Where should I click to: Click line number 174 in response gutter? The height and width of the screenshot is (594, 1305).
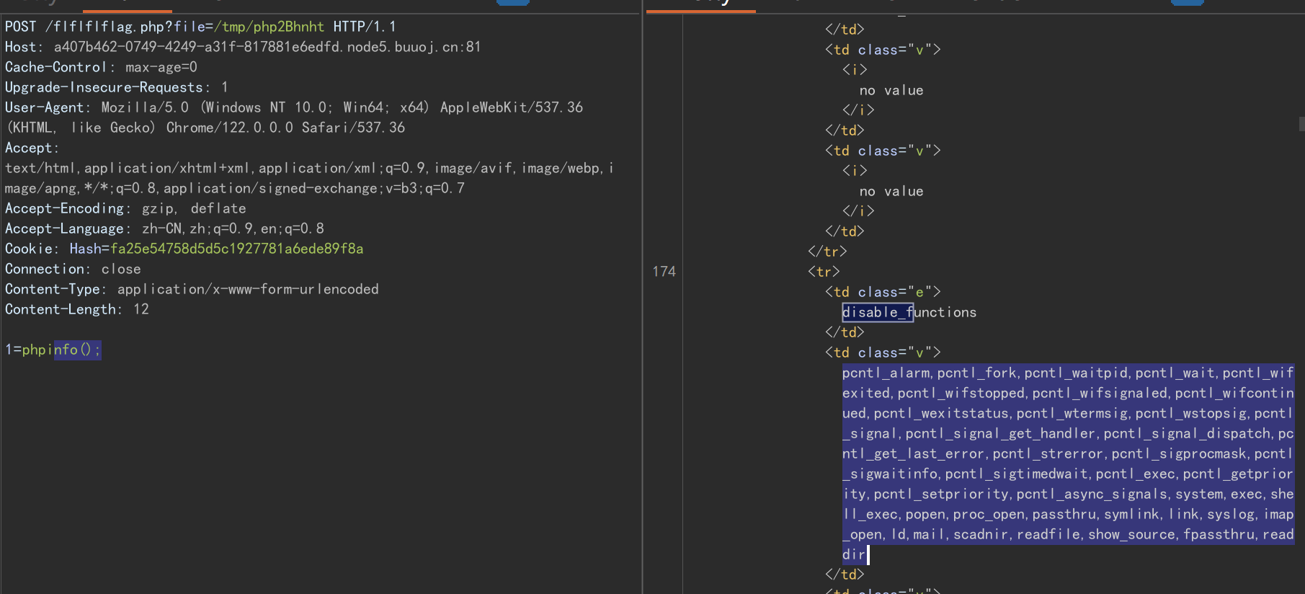click(x=664, y=272)
